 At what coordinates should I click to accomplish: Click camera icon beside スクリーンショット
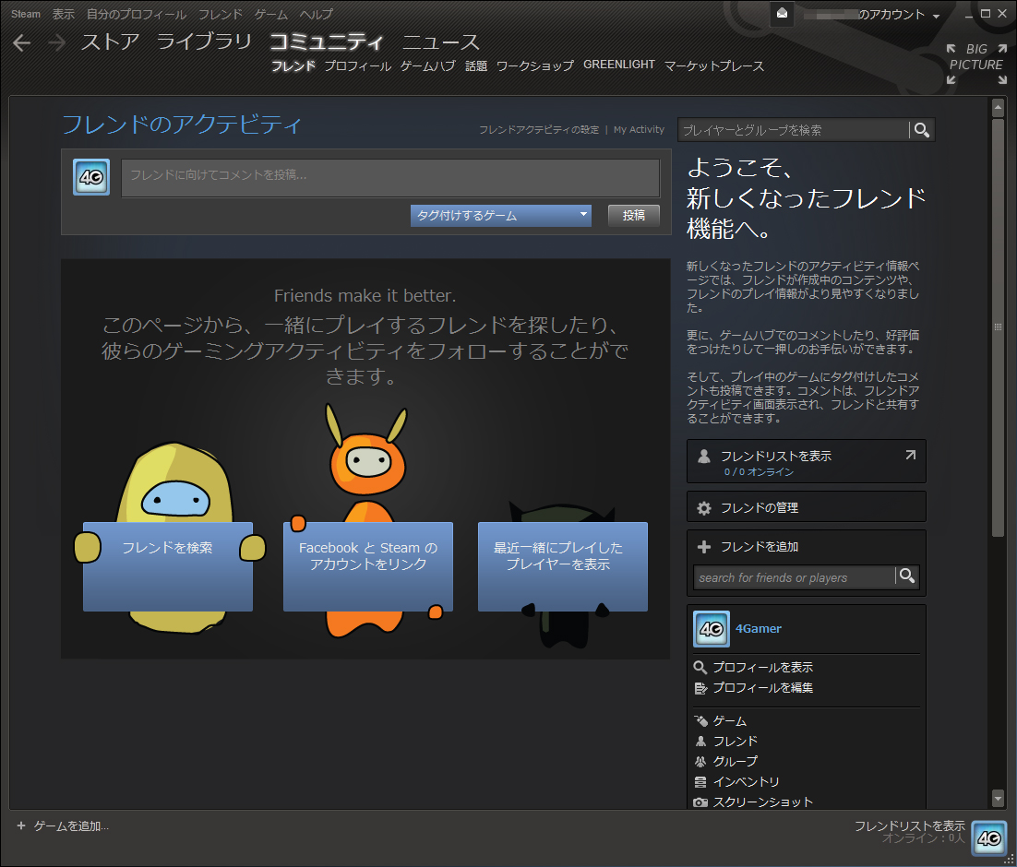click(700, 802)
